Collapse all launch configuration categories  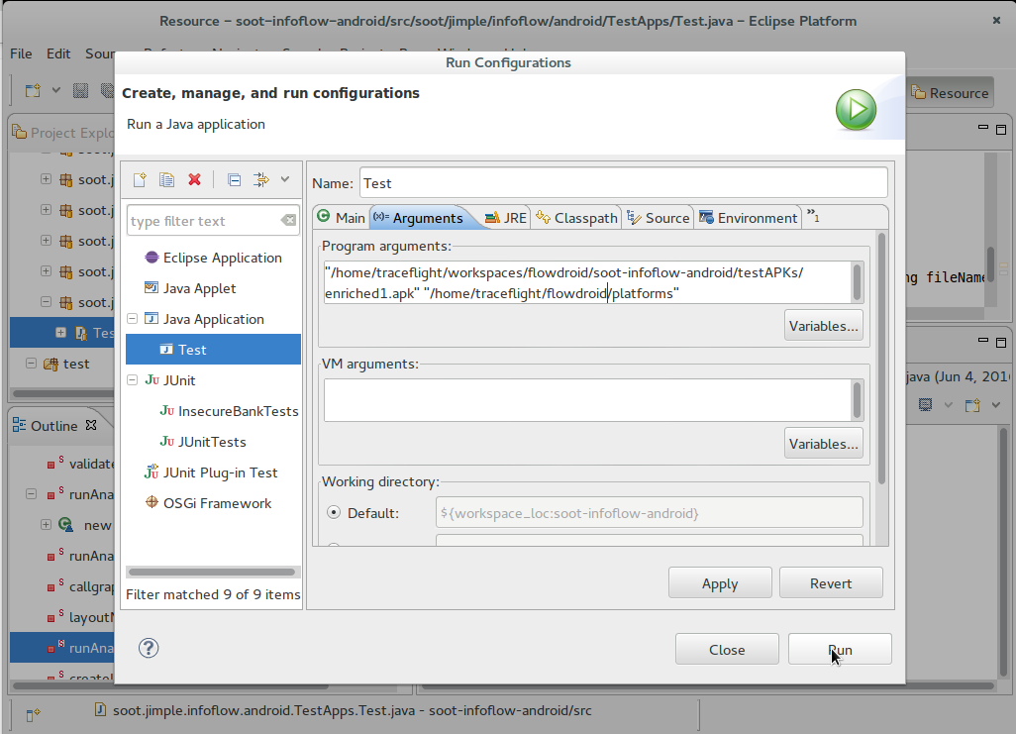click(234, 180)
